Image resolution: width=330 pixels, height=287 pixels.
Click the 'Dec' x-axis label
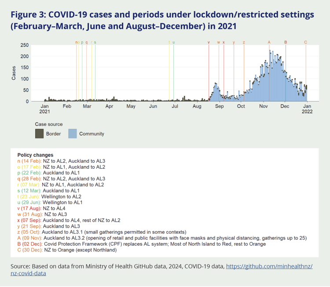pos(285,106)
